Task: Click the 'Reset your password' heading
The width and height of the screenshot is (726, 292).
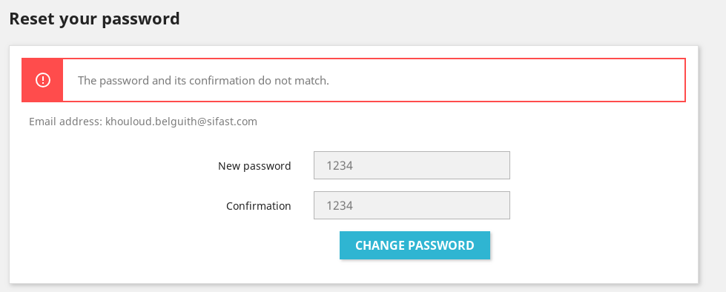Action: (x=94, y=19)
